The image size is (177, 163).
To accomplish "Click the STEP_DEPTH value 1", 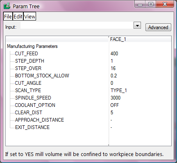I will [x=112, y=61].
